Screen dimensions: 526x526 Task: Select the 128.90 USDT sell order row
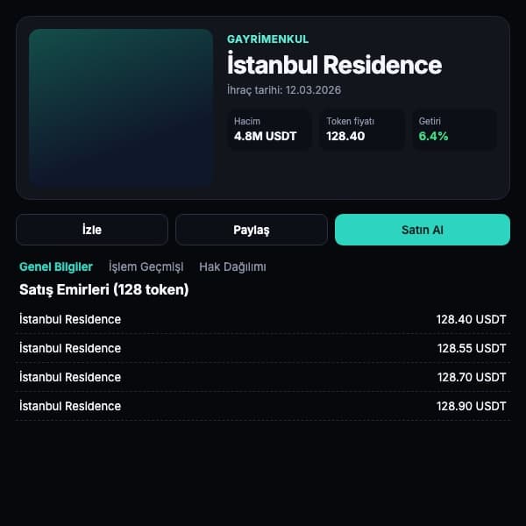263,406
